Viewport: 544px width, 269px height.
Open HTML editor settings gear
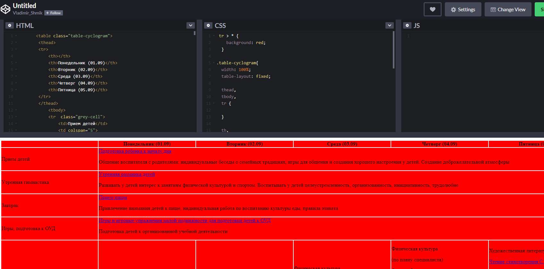[10, 25]
